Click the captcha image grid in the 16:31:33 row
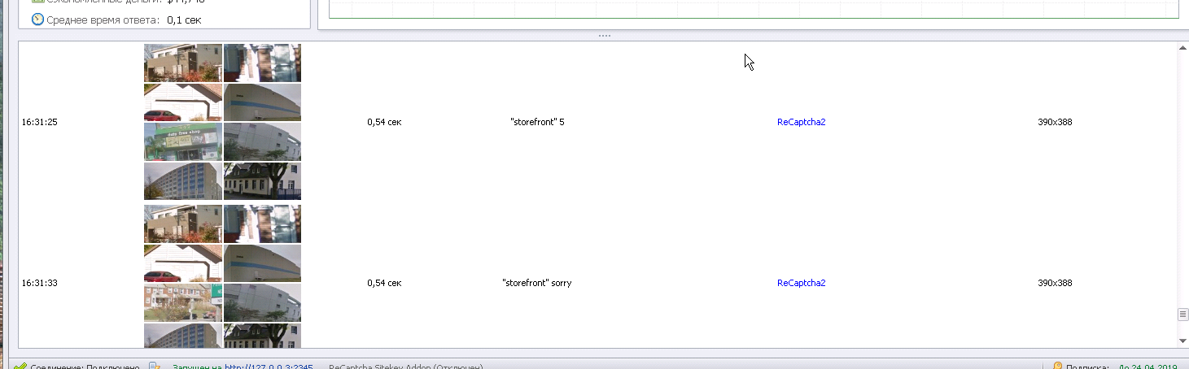This screenshot has width=1189, height=369. point(222,276)
